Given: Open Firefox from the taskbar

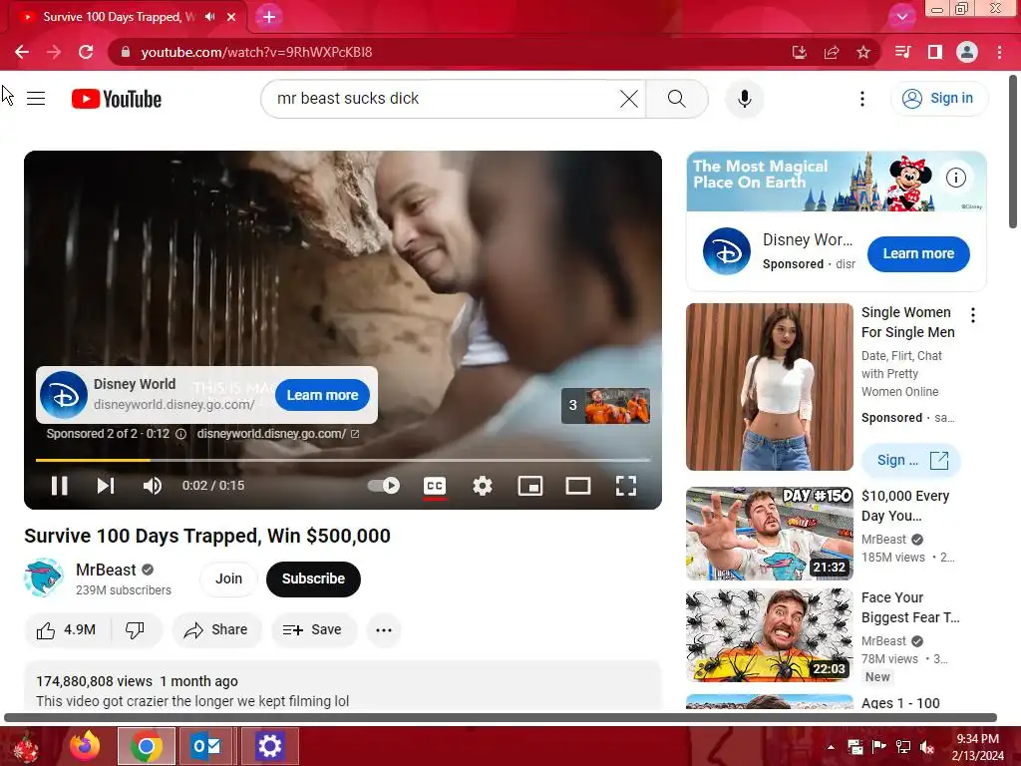Looking at the screenshot, I should pos(86,746).
